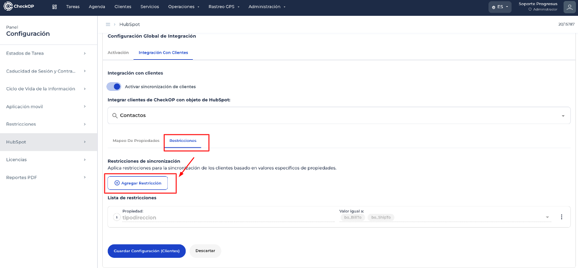
Task: Expand Estados de Tarea sidebar item
Action: coord(48,54)
